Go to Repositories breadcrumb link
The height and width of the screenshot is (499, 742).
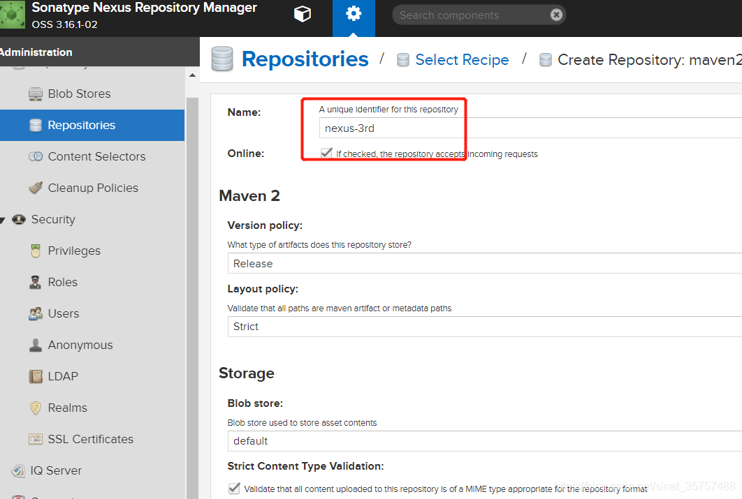(x=305, y=59)
